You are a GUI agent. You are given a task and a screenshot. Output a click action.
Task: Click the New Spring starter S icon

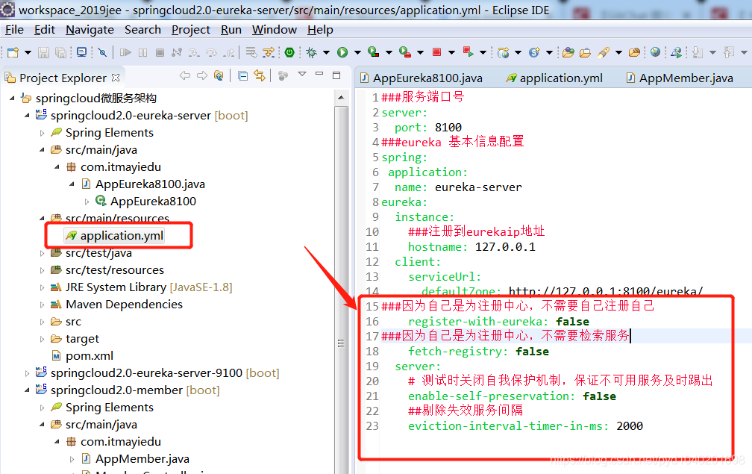click(x=534, y=52)
